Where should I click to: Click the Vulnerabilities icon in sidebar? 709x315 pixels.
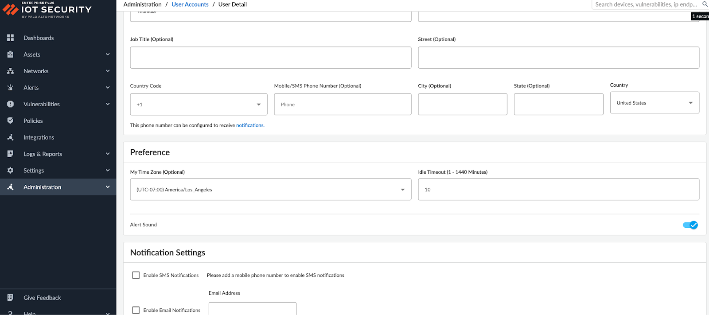[x=11, y=104]
